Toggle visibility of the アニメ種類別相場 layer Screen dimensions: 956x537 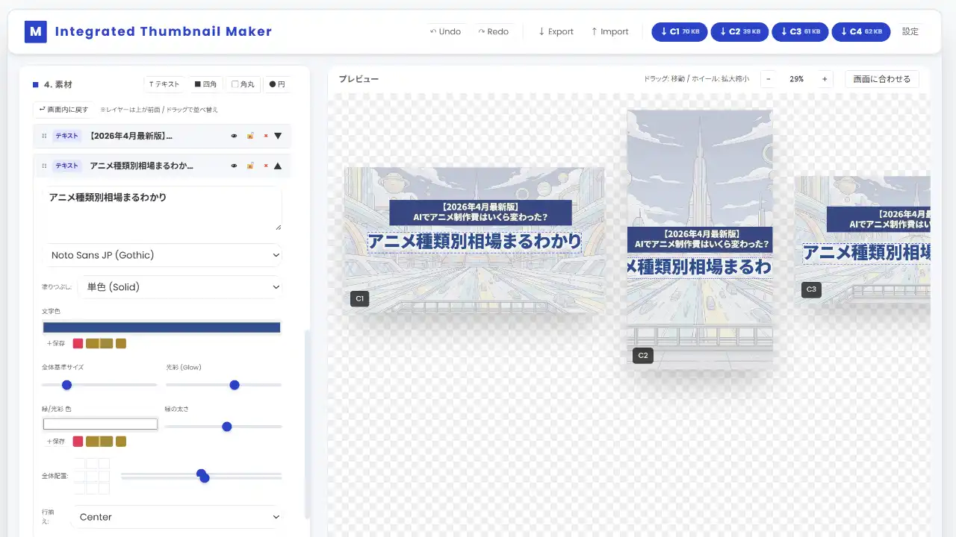tap(234, 166)
